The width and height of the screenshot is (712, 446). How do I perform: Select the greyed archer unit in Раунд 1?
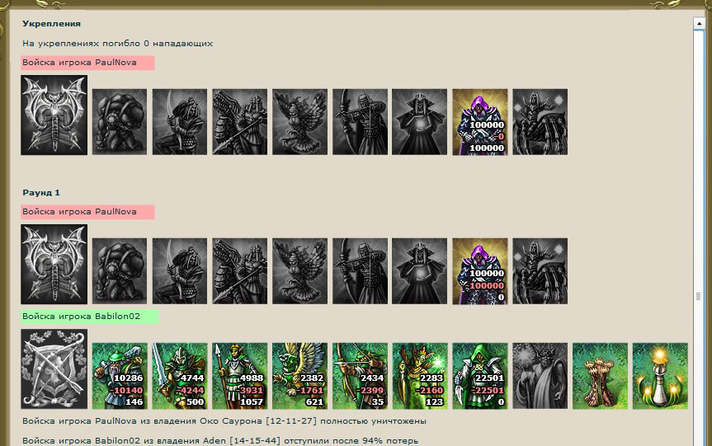[x=360, y=271]
